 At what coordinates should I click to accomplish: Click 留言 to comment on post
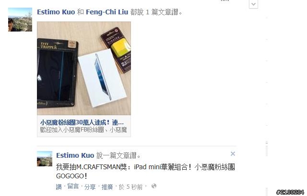[x=73, y=186]
